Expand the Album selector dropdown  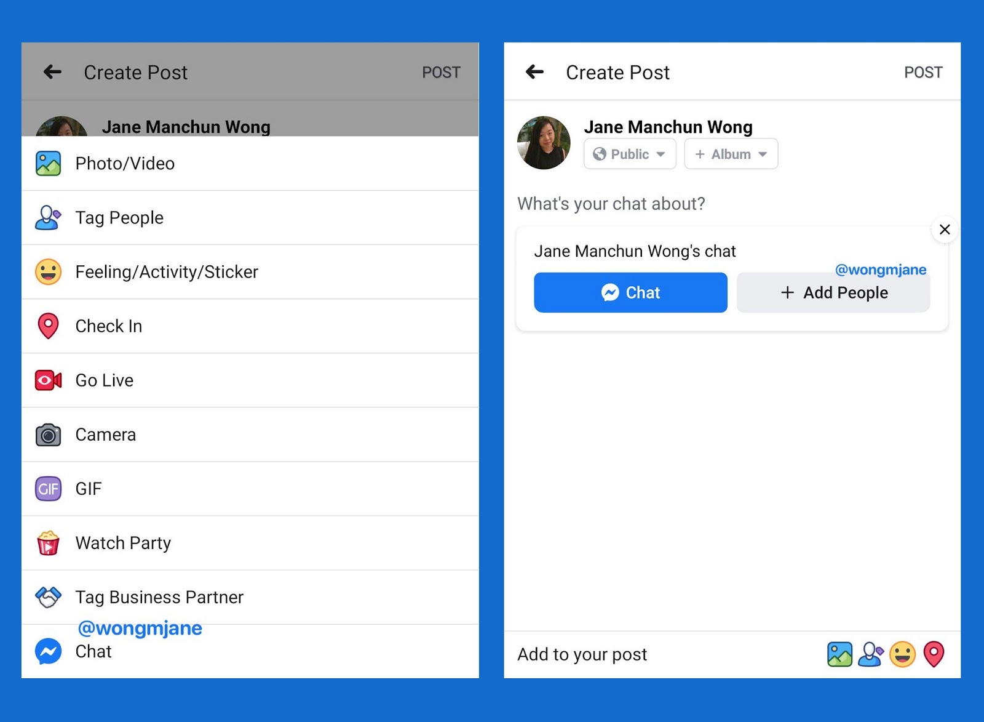pos(731,154)
